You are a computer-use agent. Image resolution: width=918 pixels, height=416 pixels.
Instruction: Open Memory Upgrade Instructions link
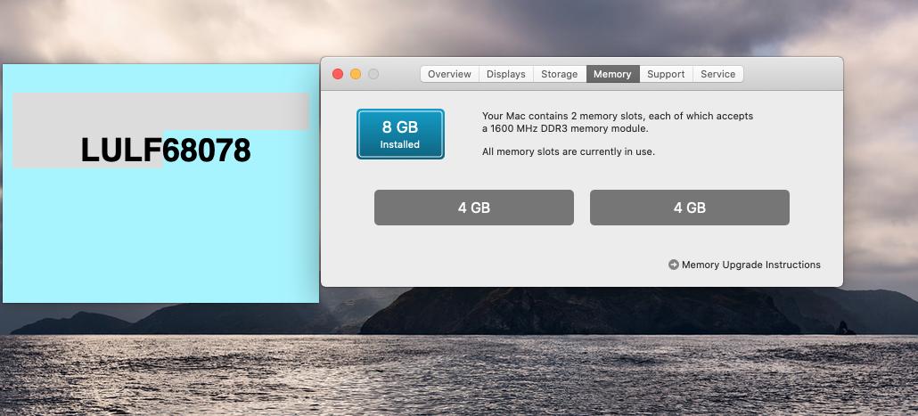[x=751, y=265]
